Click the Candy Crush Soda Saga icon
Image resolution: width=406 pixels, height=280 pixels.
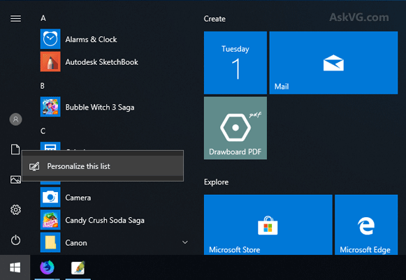point(50,220)
